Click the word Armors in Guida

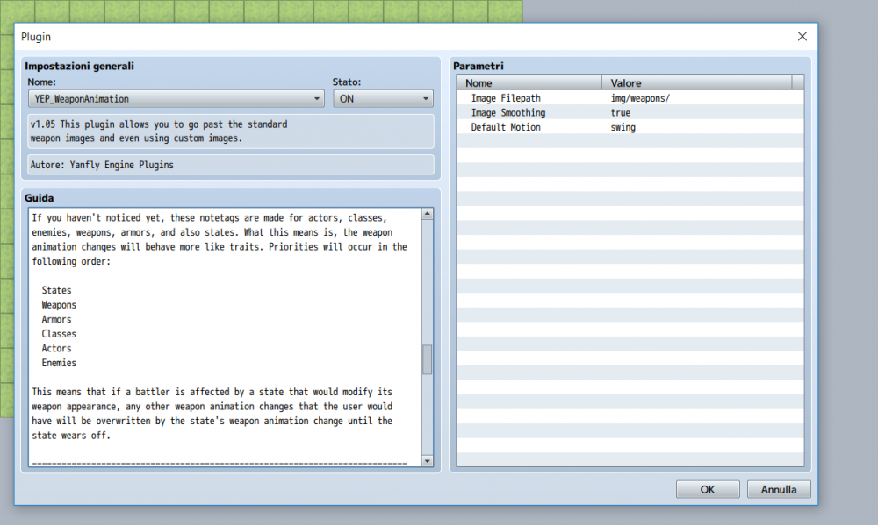[56, 319]
